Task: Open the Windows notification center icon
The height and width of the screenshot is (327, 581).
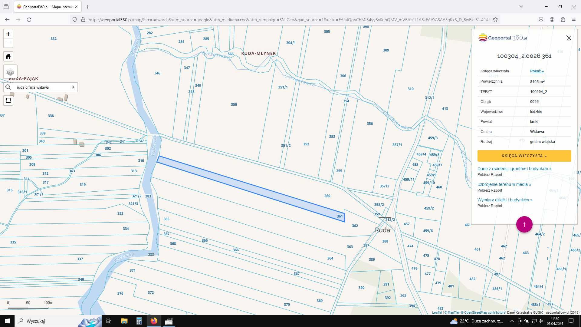Action: click(x=571, y=321)
